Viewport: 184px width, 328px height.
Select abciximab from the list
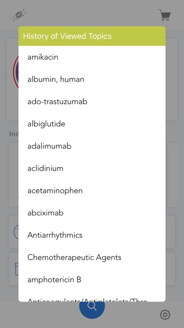tap(92, 213)
